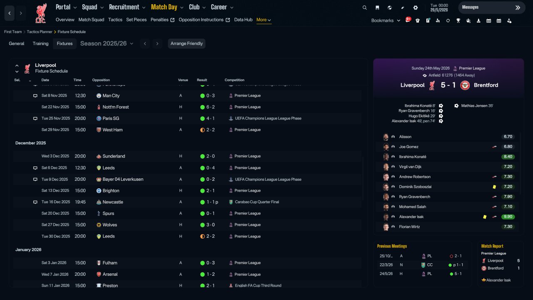The image size is (533, 300).
Task: Click the goal ball icon beside Mathias Jensen
Action: (x=456, y=106)
